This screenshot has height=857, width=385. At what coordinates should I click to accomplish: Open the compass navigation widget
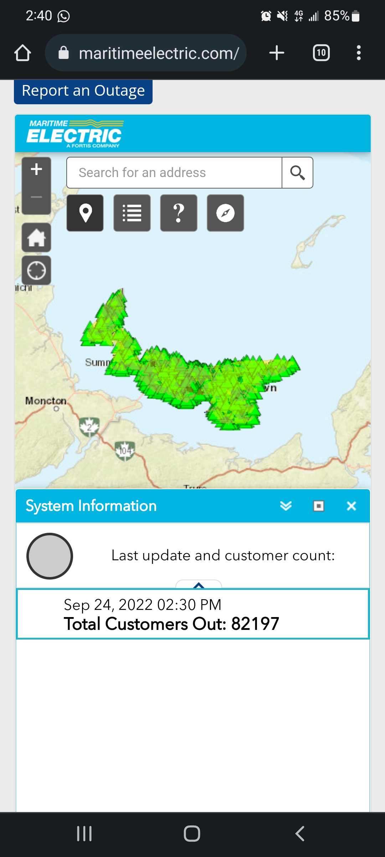coord(225,213)
